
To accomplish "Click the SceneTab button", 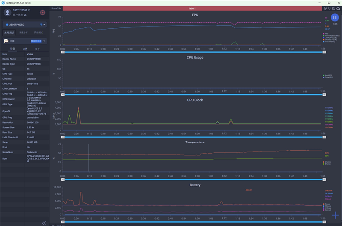I will (x=56, y=8).
